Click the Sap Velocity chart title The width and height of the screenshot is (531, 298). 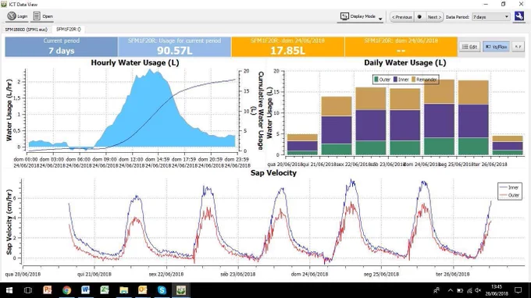273,173
